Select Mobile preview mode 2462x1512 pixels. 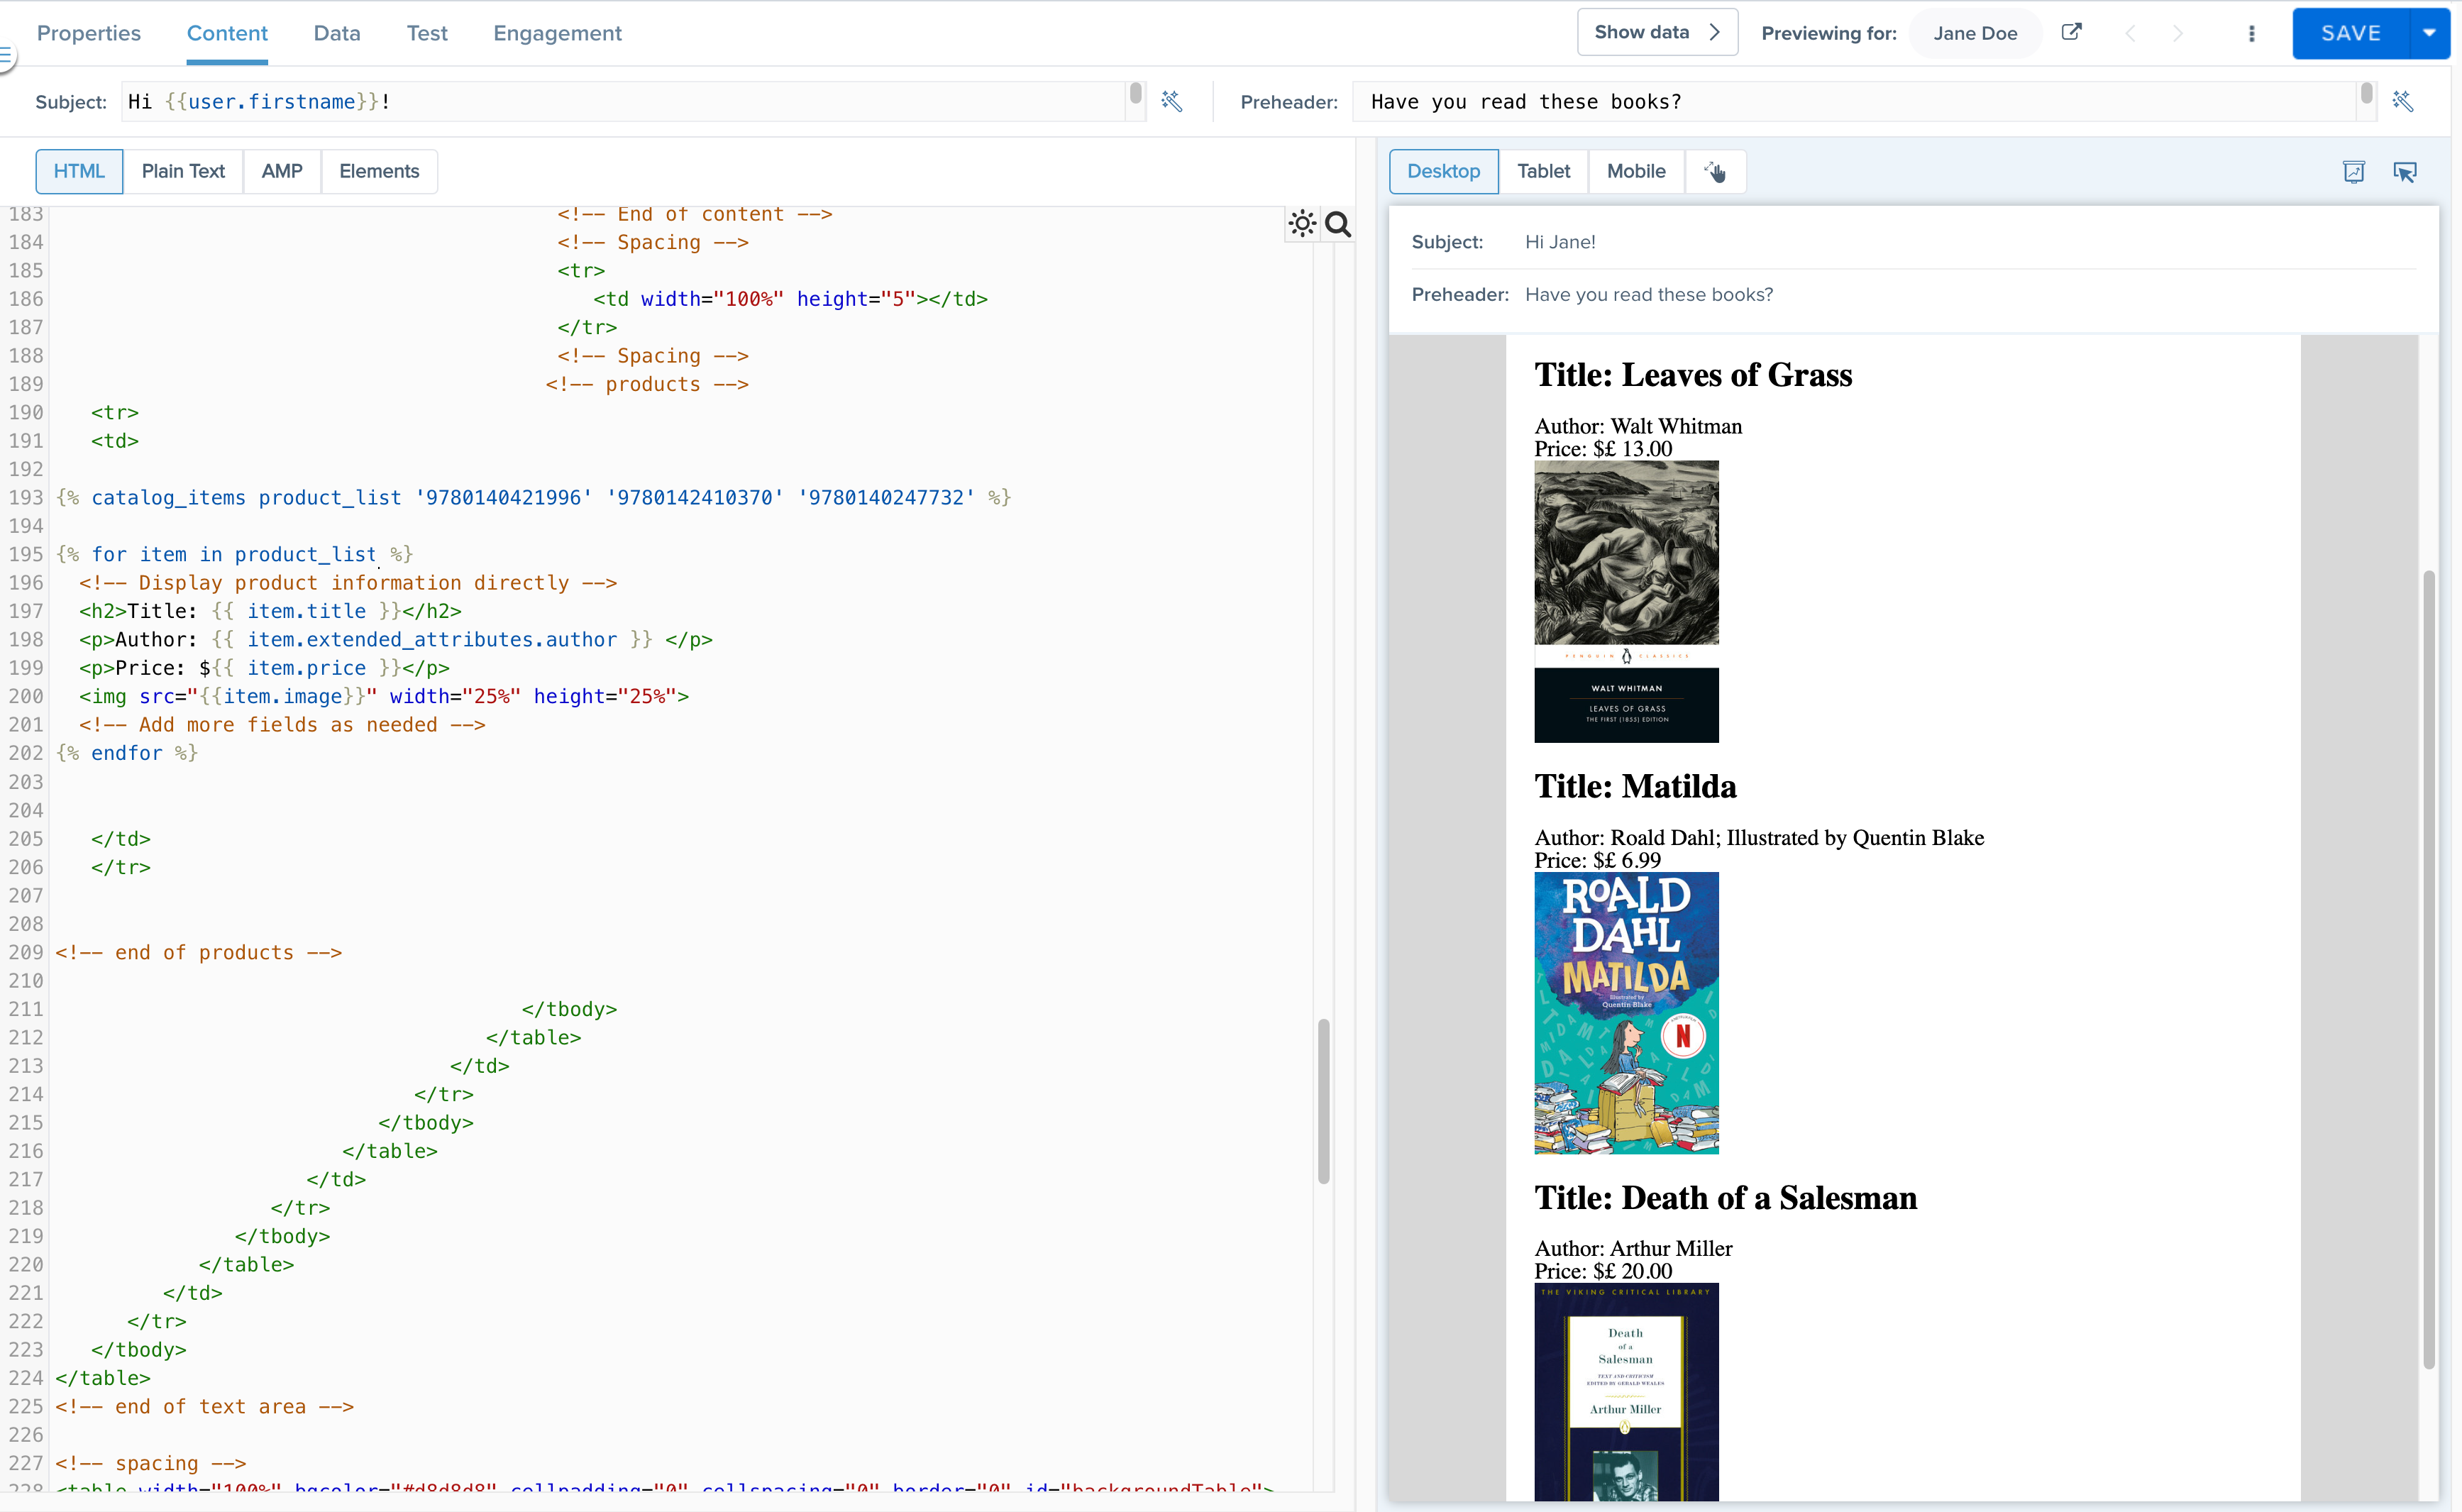point(1636,171)
